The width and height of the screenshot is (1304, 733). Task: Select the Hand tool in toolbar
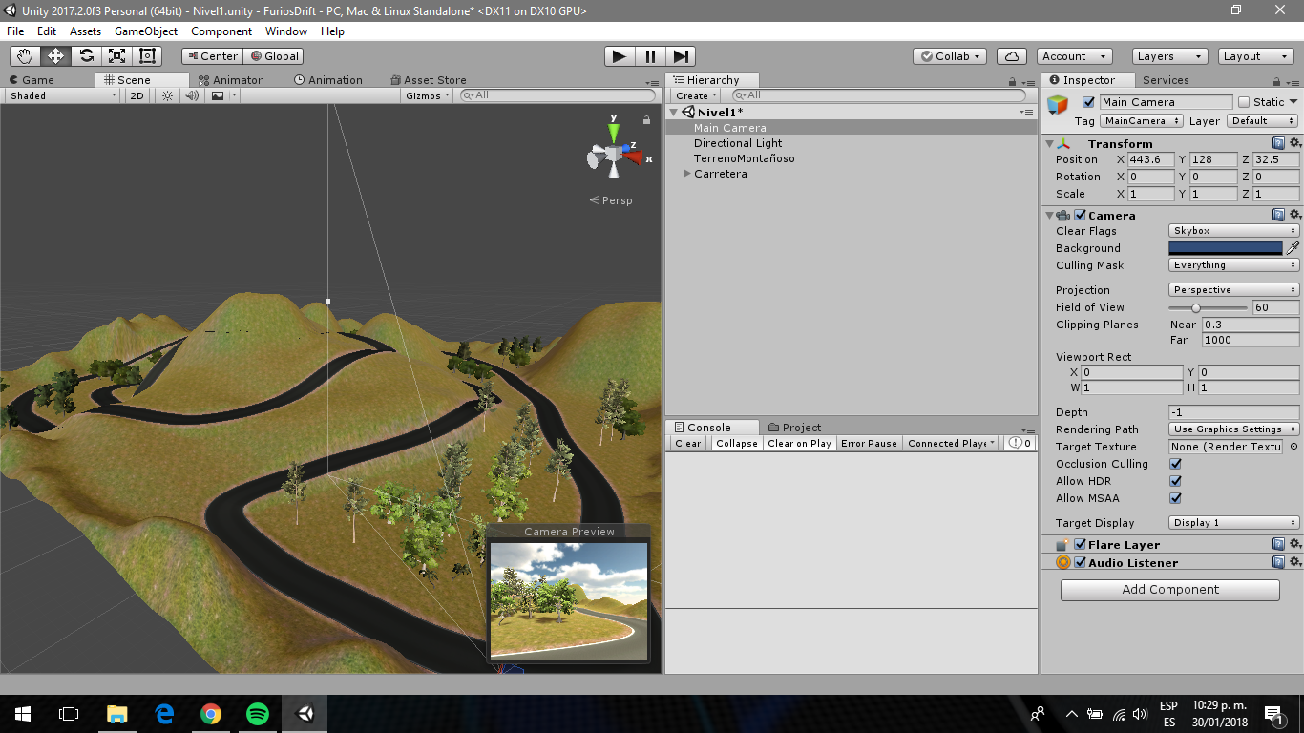pyautogui.click(x=25, y=56)
